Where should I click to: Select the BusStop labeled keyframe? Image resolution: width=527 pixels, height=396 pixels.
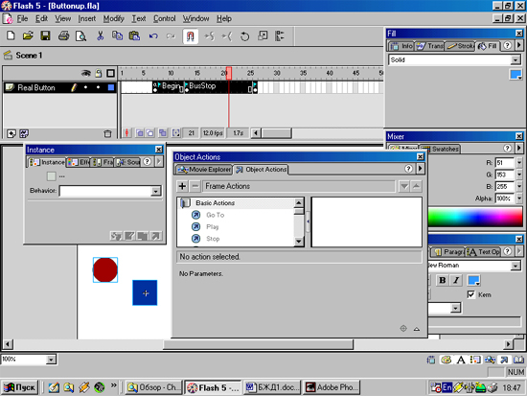click(x=187, y=88)
